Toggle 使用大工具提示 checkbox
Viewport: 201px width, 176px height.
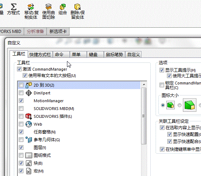pos(169,76)
